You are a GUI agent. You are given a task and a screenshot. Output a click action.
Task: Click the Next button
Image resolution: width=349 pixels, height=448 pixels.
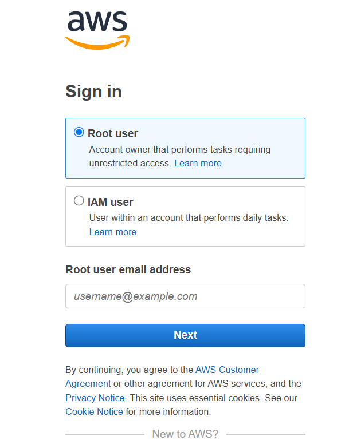(x=185, y=335)
